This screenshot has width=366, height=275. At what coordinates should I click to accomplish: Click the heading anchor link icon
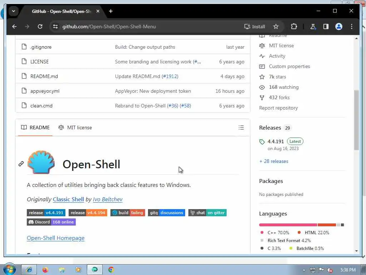click(x=21, y=164)
